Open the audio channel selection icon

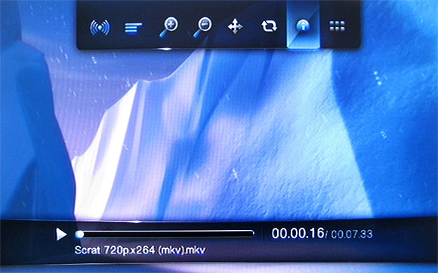(100, 27)
